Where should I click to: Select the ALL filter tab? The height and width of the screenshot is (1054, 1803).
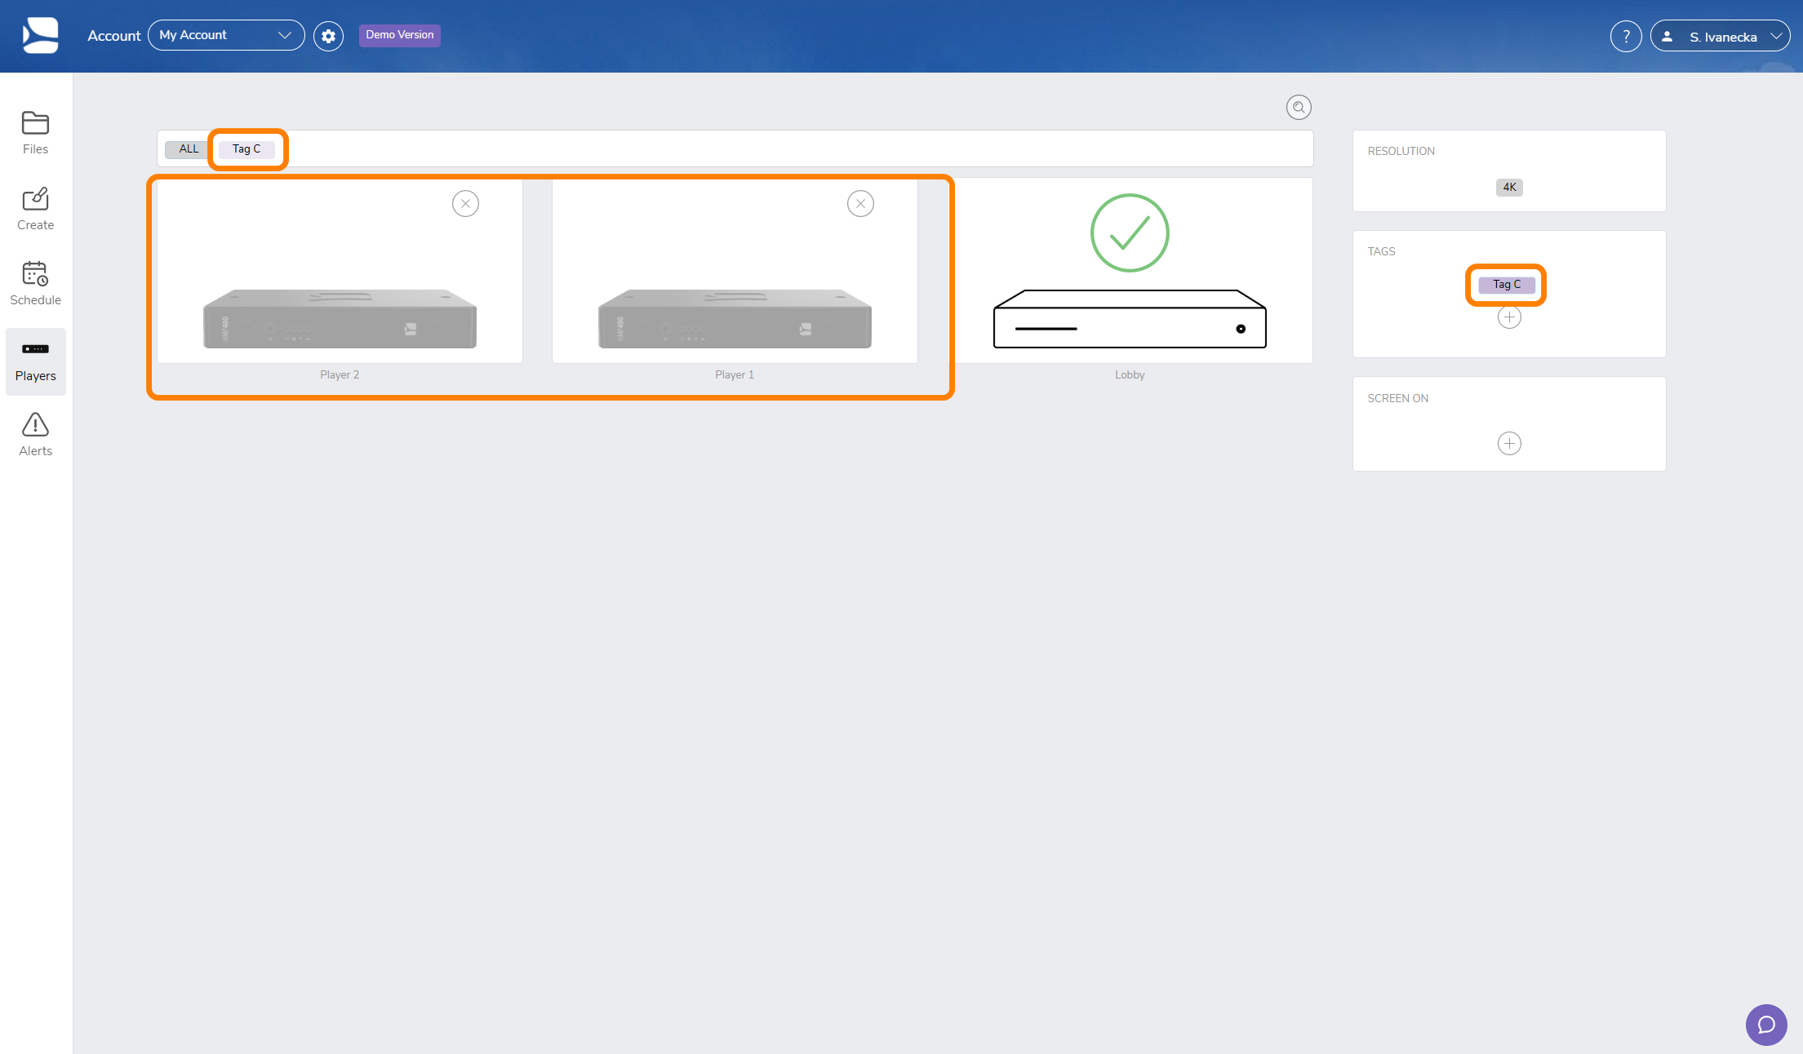pyautogui.click(x=189, y=148)
